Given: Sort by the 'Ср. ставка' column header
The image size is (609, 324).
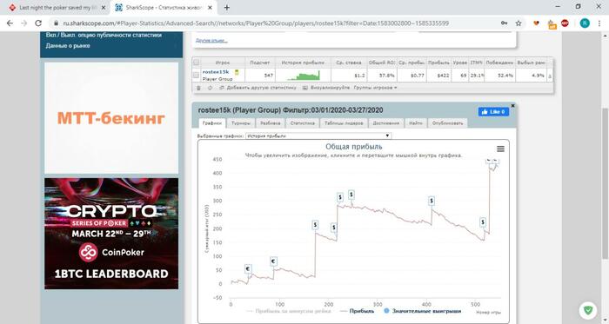Looking at the screenshot, I should 349,63.
